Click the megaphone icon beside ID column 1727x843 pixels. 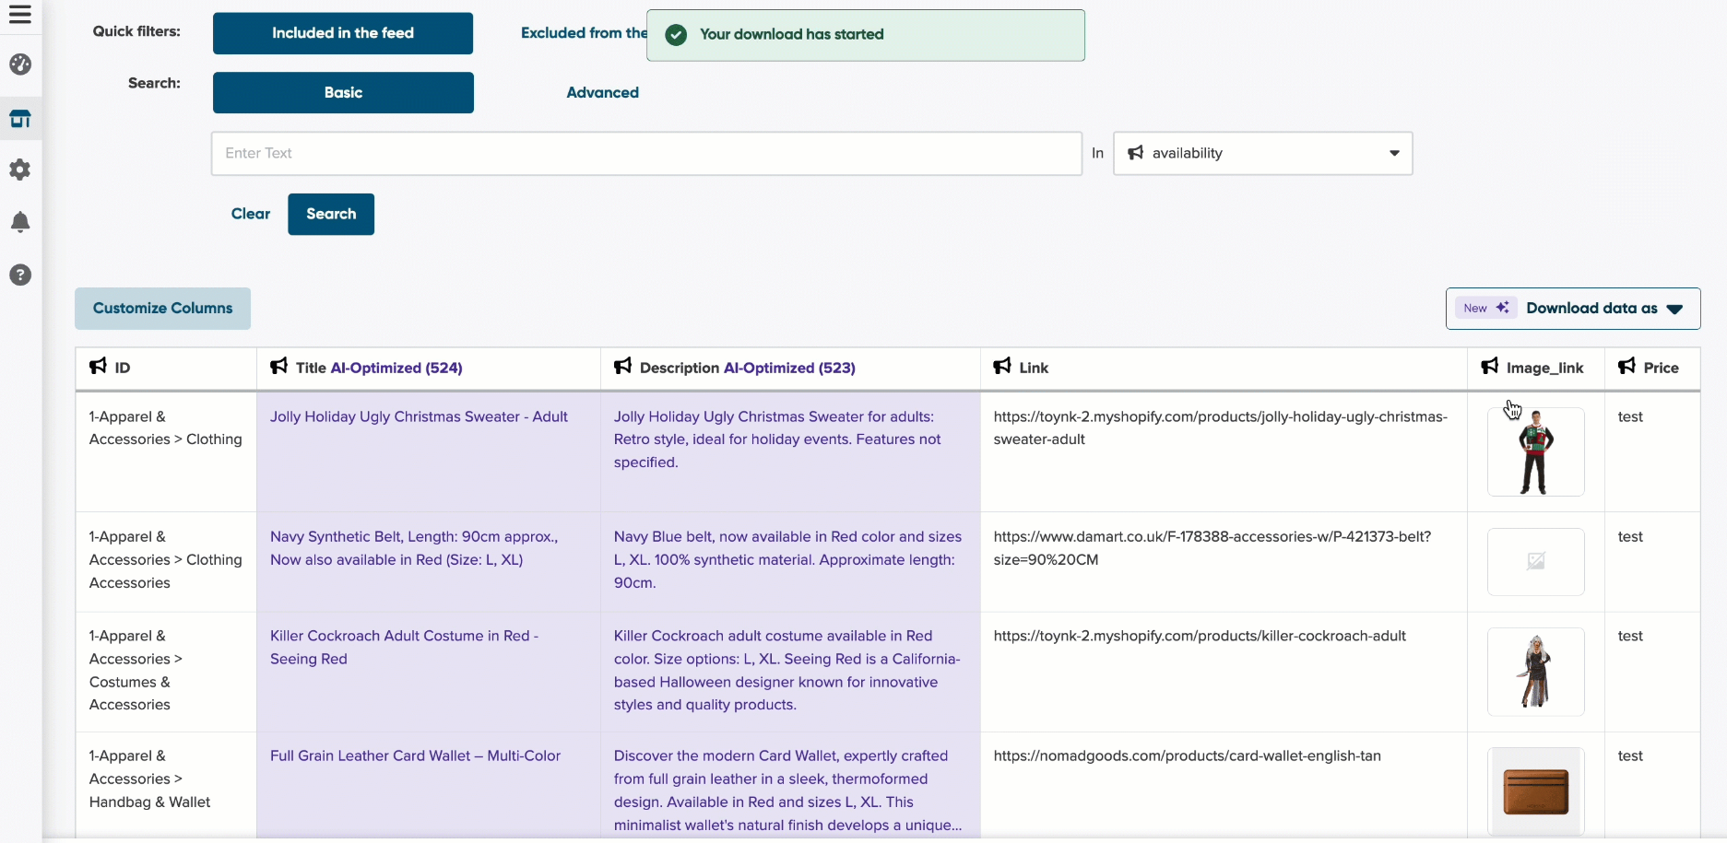click(98, 367)
